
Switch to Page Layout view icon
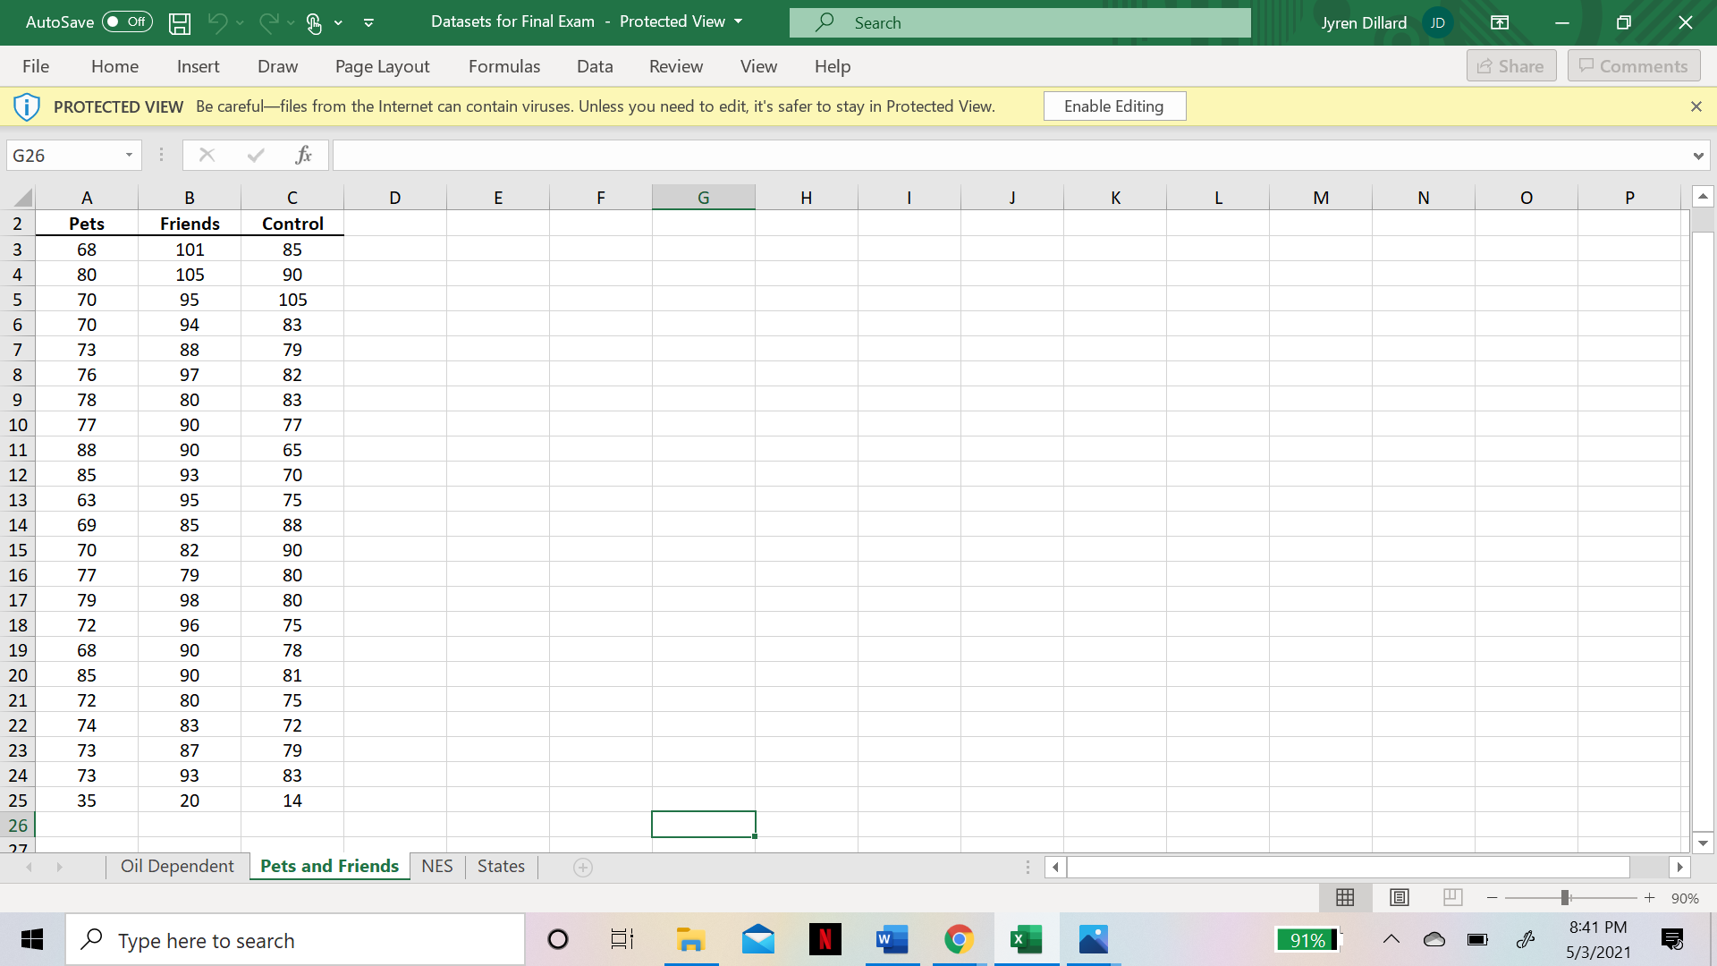[1400, 897]
